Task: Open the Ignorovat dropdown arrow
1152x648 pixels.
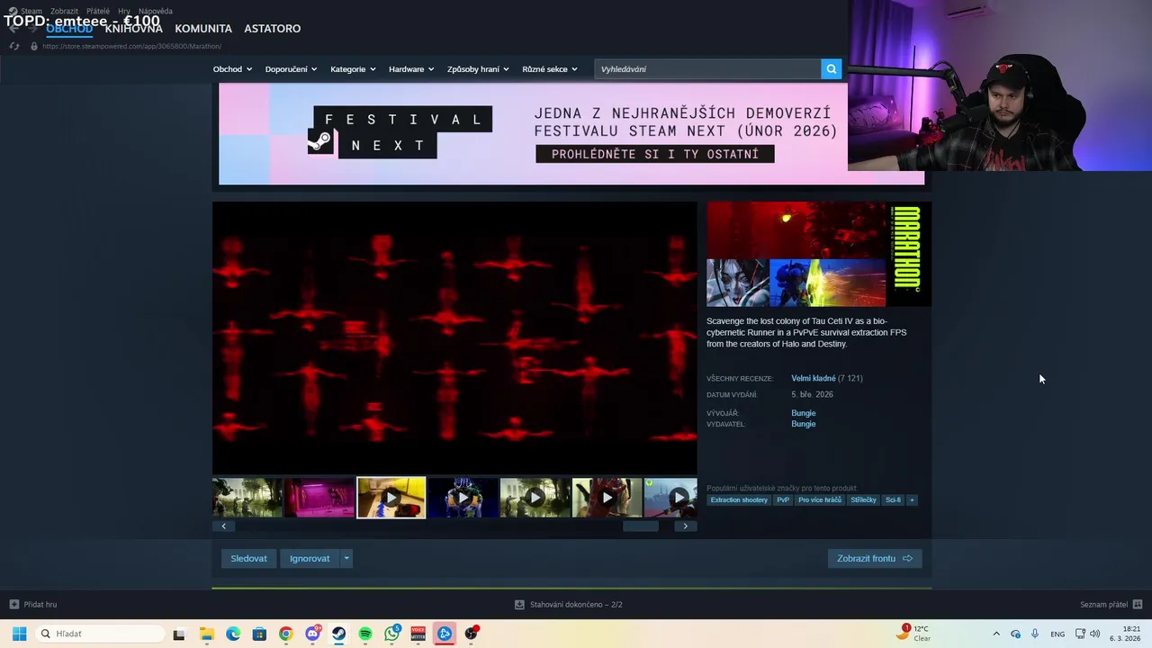Action: pos(346,559)
